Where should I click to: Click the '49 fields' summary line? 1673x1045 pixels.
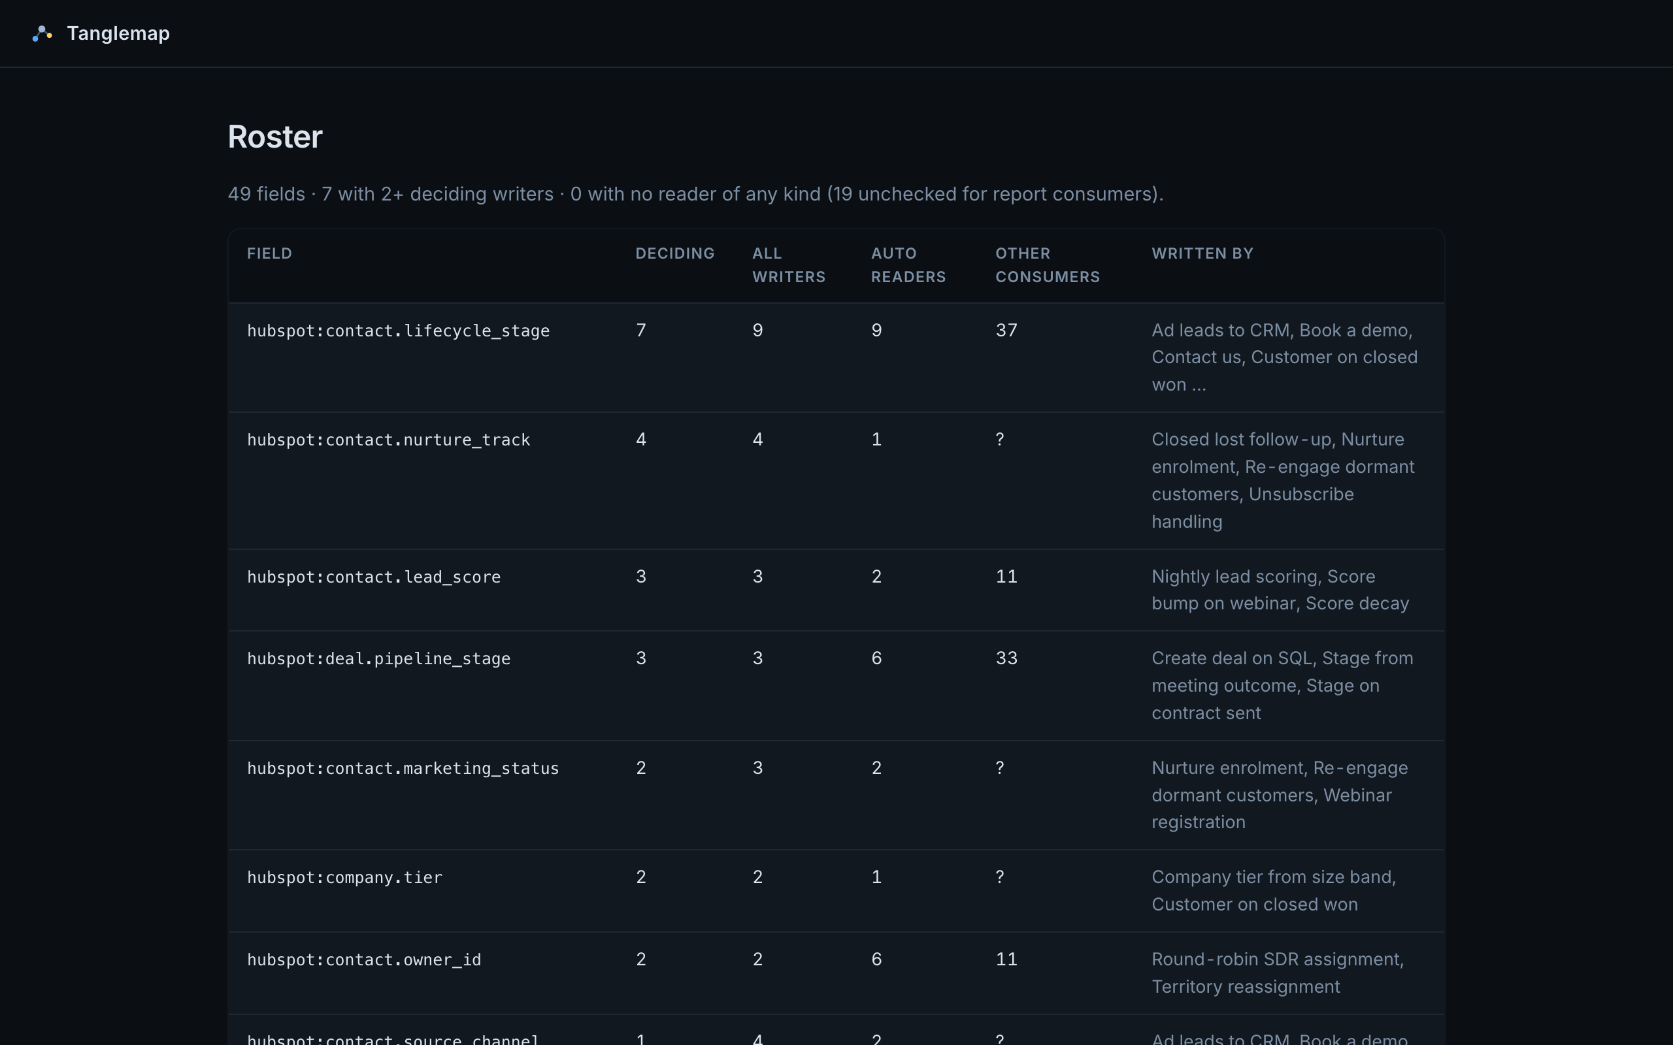tap(695, 194)
